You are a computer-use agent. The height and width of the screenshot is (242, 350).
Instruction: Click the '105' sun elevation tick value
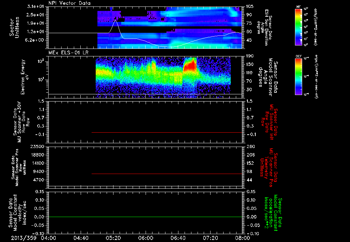pos(250,6)
